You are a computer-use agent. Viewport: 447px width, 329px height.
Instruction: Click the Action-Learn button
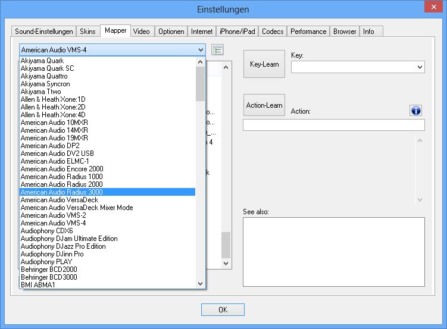click(x=264, y=105)
